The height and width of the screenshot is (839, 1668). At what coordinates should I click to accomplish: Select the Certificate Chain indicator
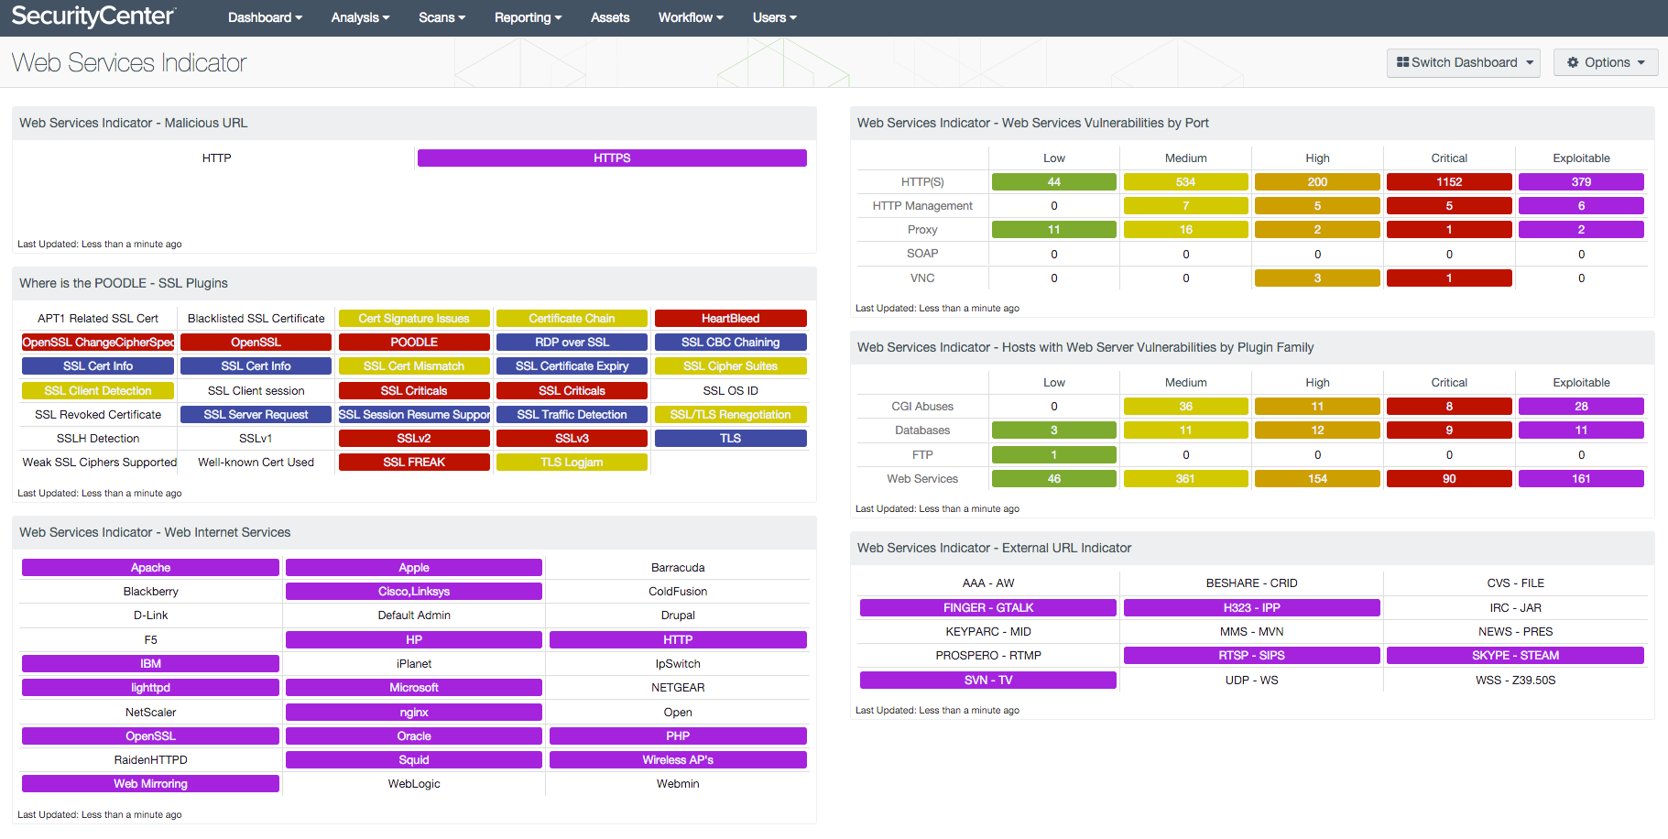(572, 319)
